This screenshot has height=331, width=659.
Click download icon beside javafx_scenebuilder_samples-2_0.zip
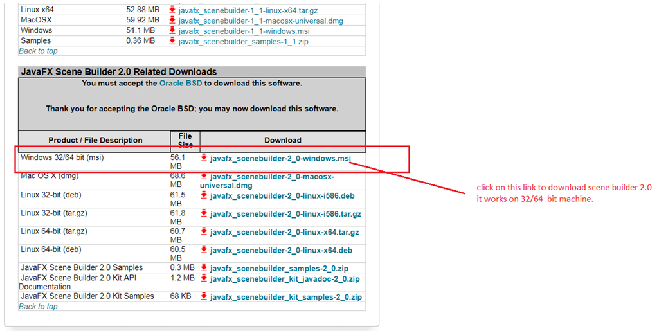204,267
